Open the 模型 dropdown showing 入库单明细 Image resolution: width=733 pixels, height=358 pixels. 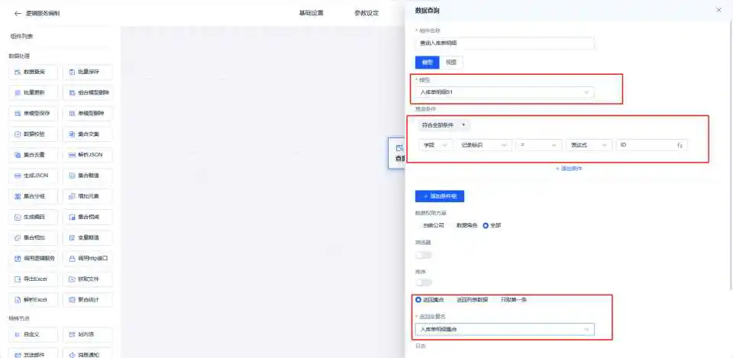coord(505,92)
